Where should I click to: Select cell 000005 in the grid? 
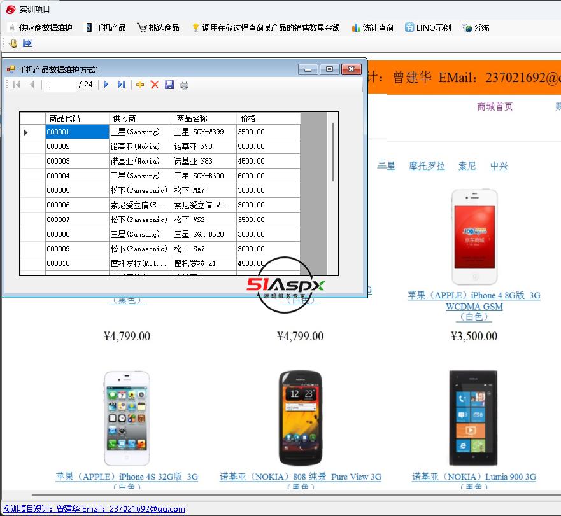(77, 191)
